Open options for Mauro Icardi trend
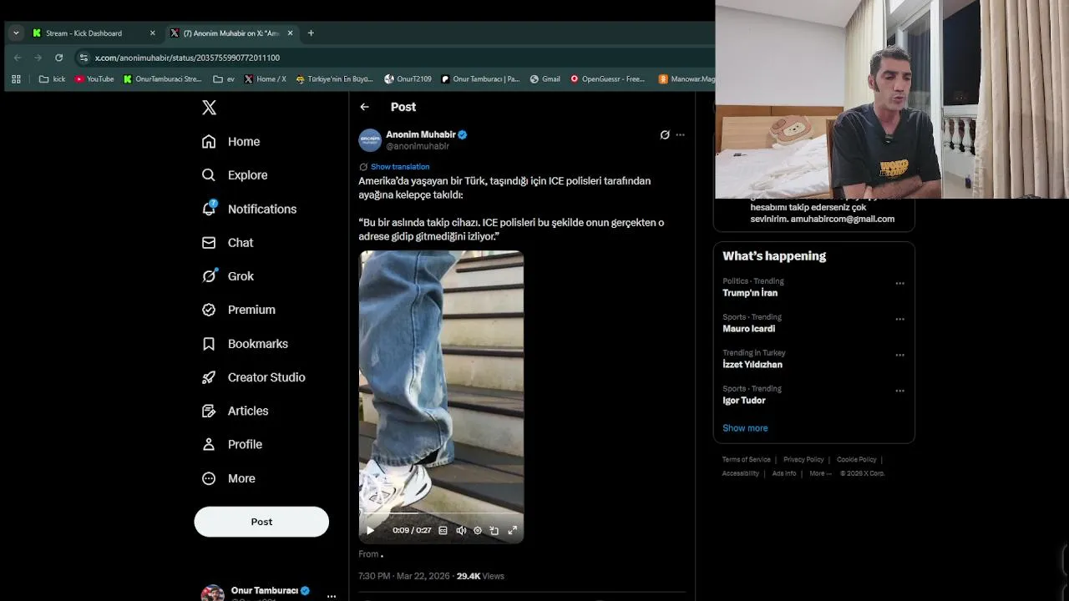This screenshot has width=1069, height=601. click(899, 319)
